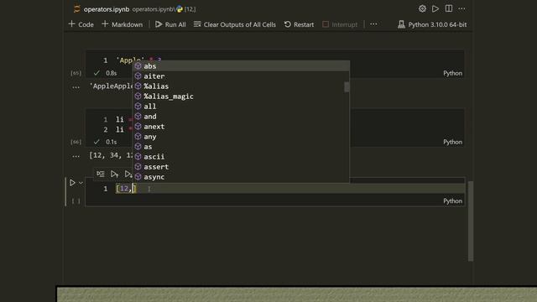Choose the aiter suggestion

click(x=241, y=76)
